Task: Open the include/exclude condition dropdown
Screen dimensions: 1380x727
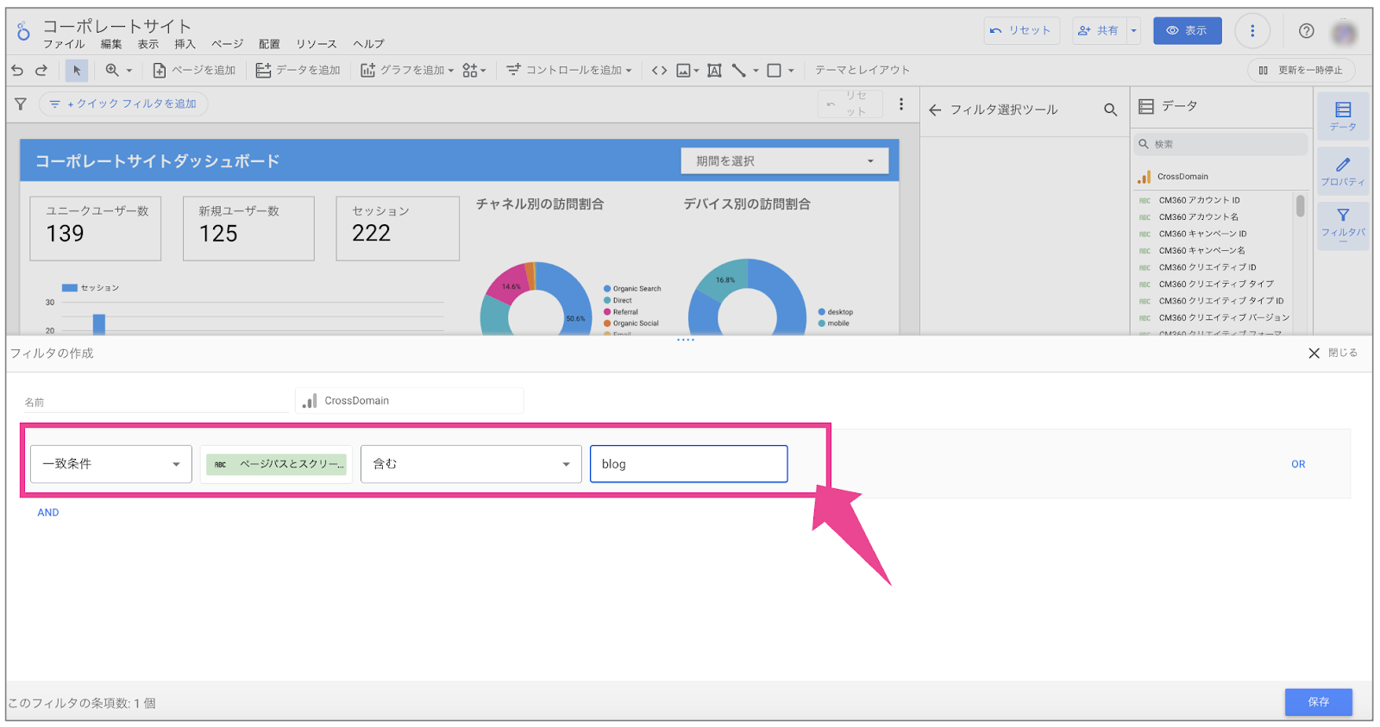Action: pyautogui.click(x=111, y=464)
